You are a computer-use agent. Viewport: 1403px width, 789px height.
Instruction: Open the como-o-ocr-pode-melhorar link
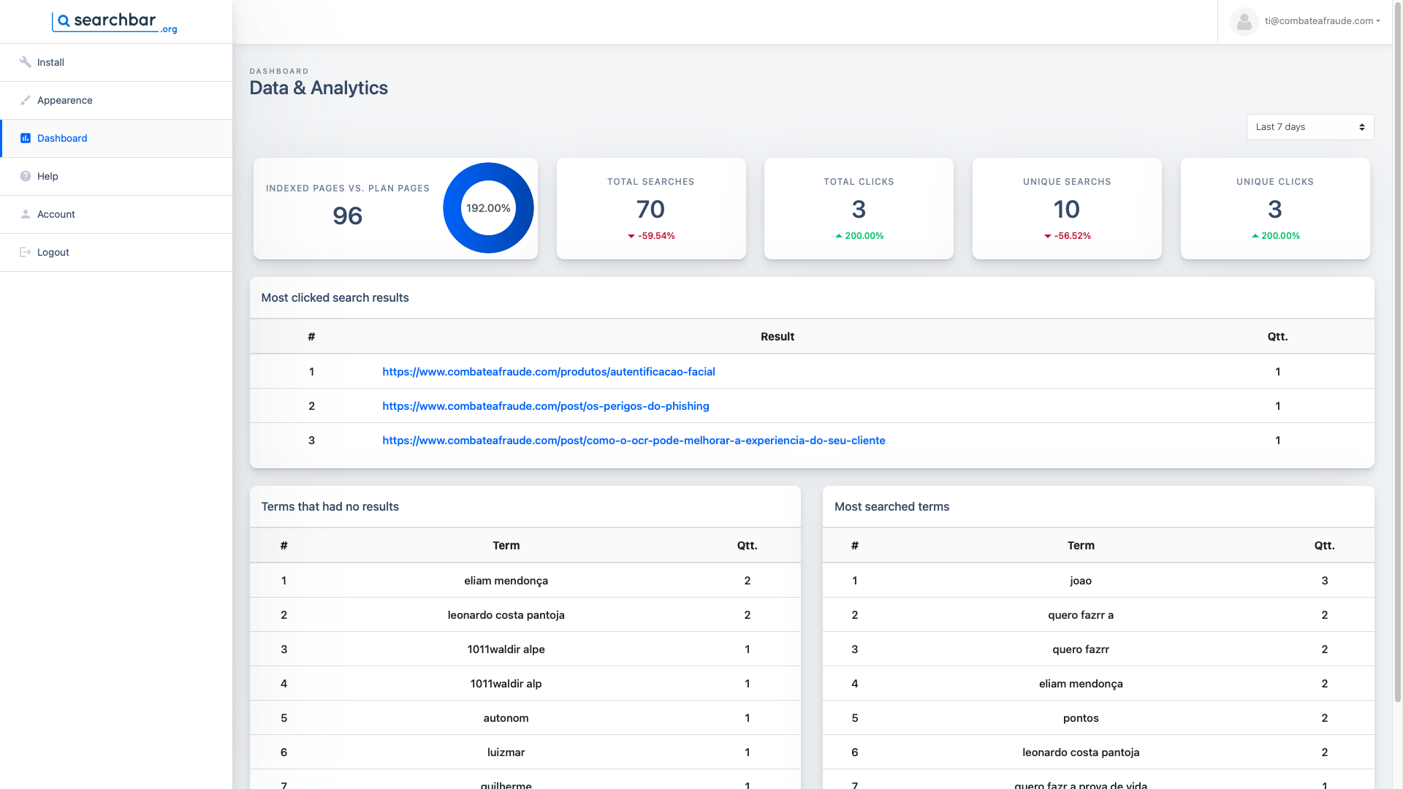[x=634, y=441]
